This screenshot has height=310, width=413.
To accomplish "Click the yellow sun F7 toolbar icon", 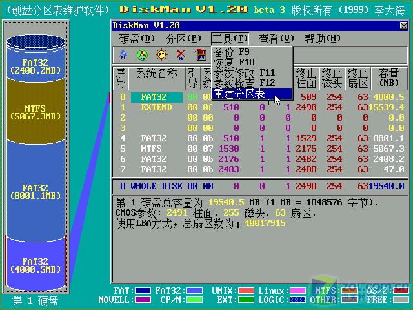I will [x=161, y=55].
